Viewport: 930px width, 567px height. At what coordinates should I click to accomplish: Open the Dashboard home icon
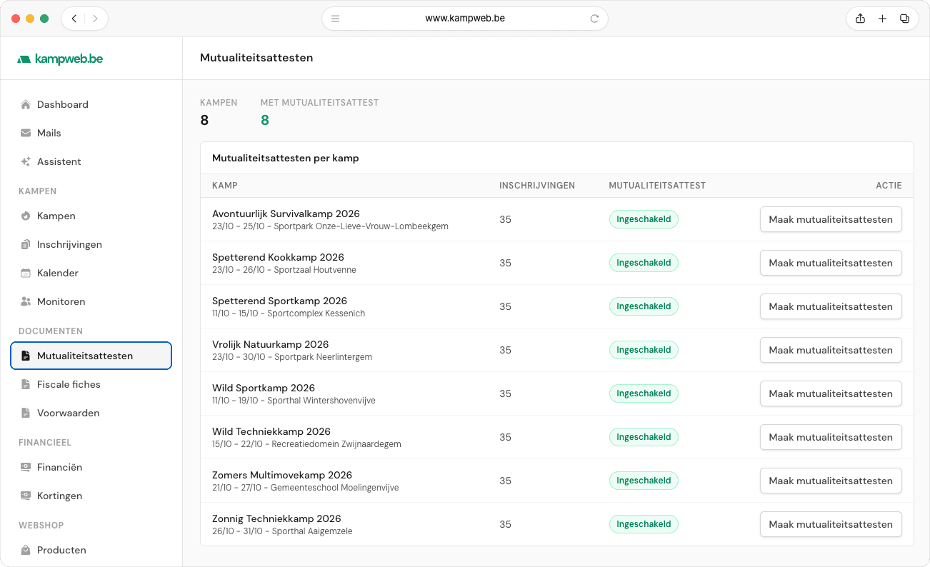(x=26, y=104)
